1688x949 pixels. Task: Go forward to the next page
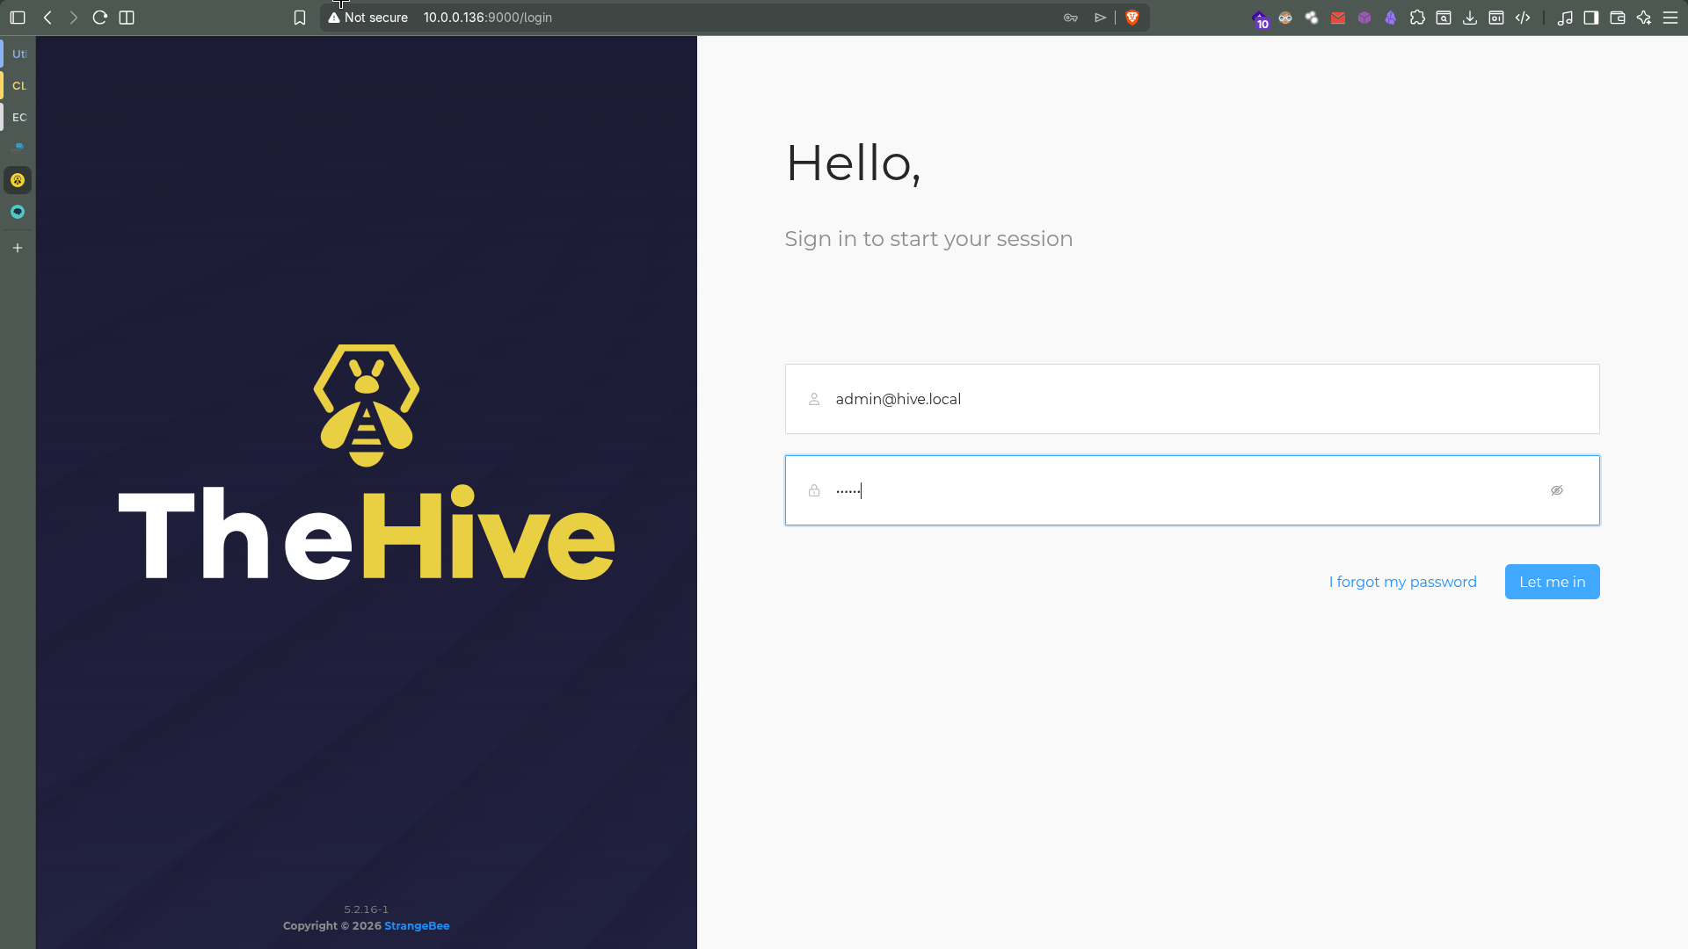pos(74,18)
